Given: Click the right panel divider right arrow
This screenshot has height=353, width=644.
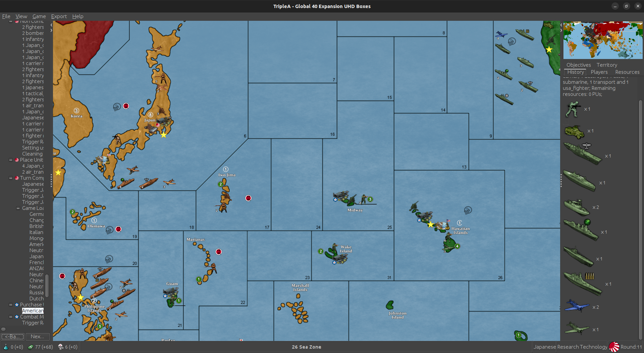Looking at the screenshot, I should (x=561, y=30).
